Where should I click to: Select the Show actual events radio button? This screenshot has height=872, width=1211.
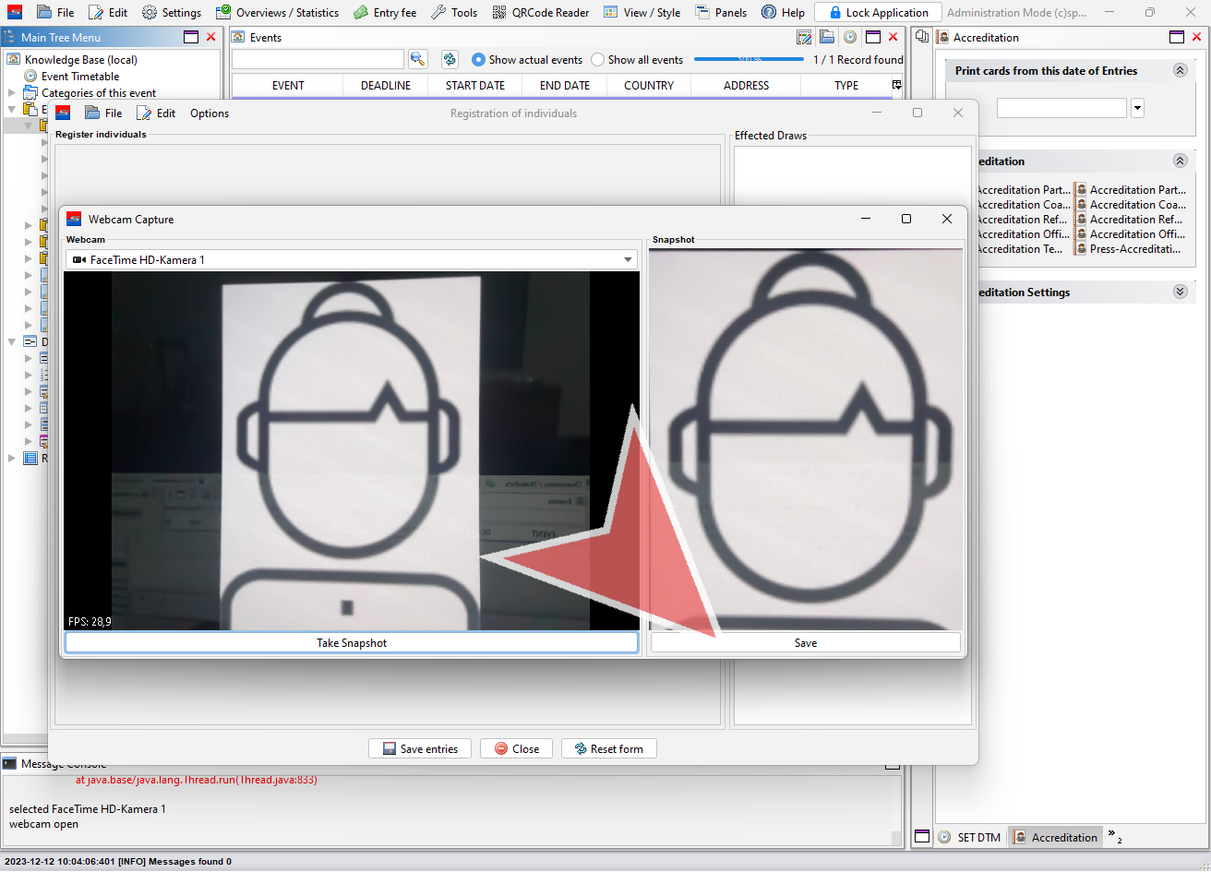pos(478,60)
